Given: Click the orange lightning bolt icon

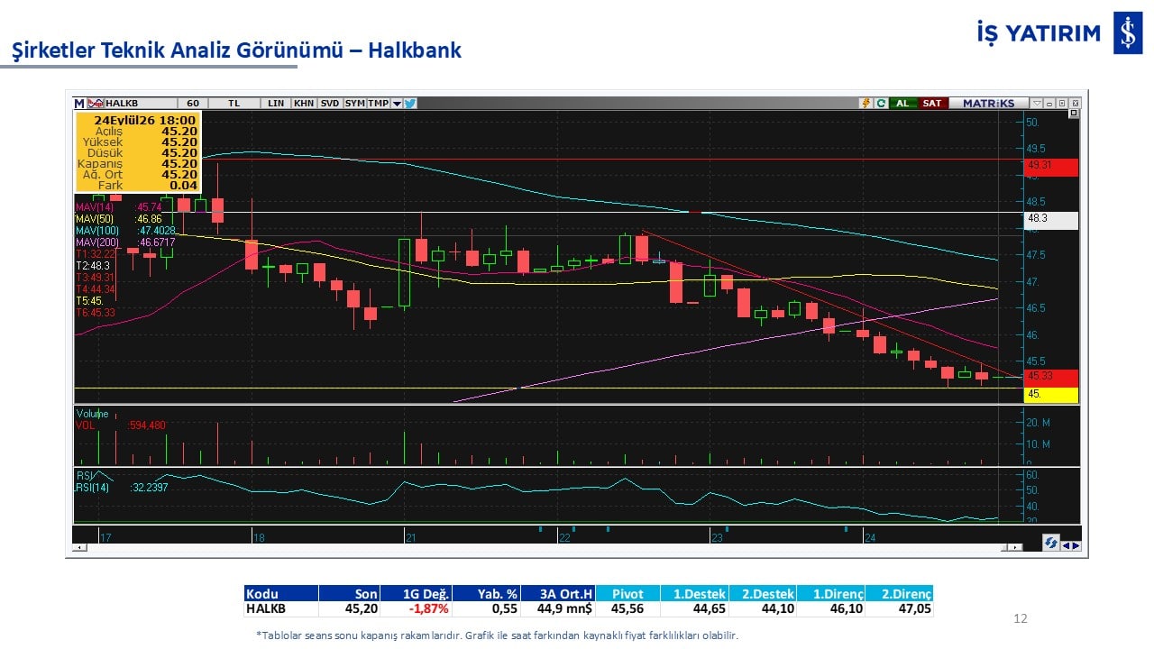Looking at the screenshot, I should tap(866, 103).
